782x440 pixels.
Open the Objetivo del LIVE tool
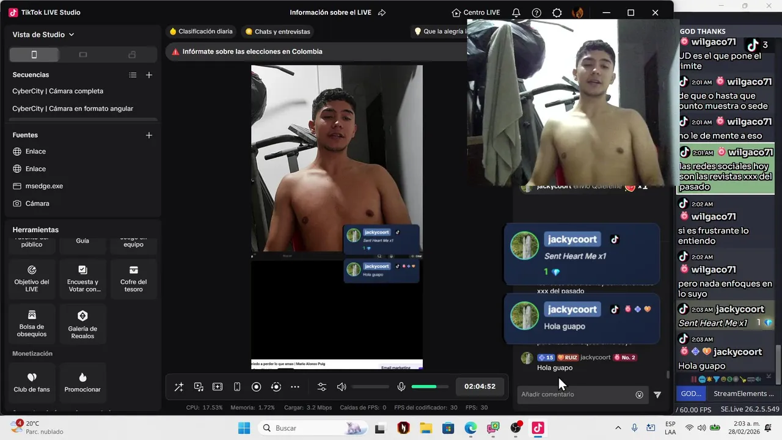pyautogui.click(x=32, y=279)
